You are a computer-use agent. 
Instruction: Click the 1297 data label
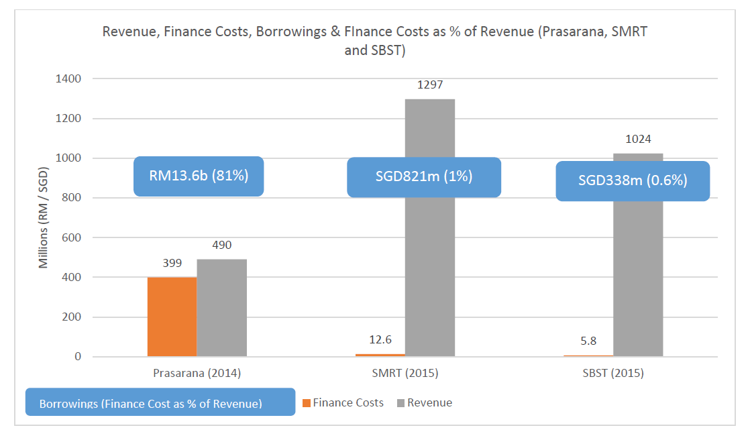pos(430,85)
